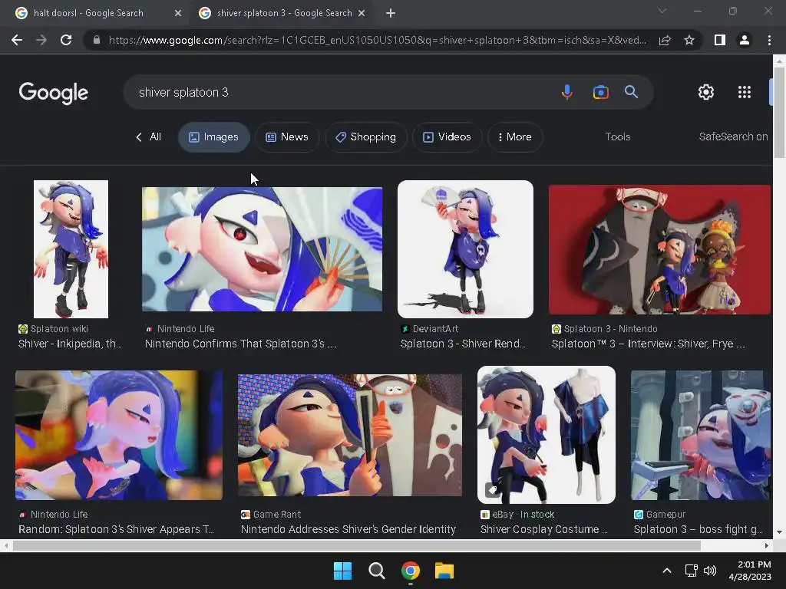Open Gamepur boss fight image
The height and width of the screenshot is (589, 786).
[700, 436]
